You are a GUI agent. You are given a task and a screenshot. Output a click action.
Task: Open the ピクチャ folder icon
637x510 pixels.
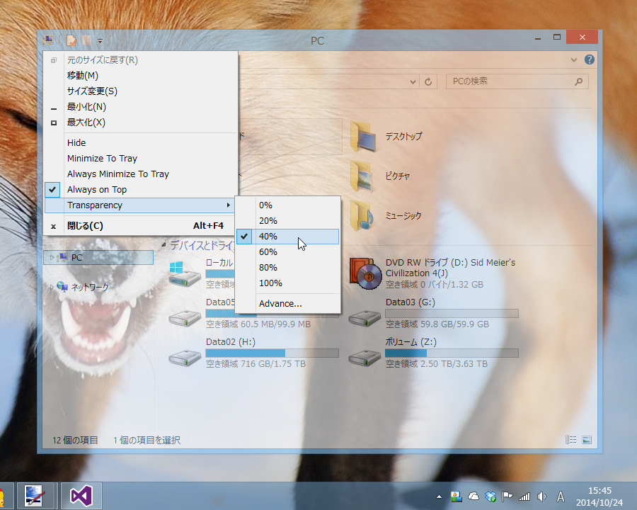pyautogui.click(x=361, y=176)
